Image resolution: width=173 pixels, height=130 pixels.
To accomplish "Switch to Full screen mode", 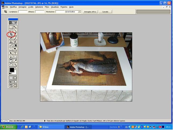I will (x=16, y=82).
